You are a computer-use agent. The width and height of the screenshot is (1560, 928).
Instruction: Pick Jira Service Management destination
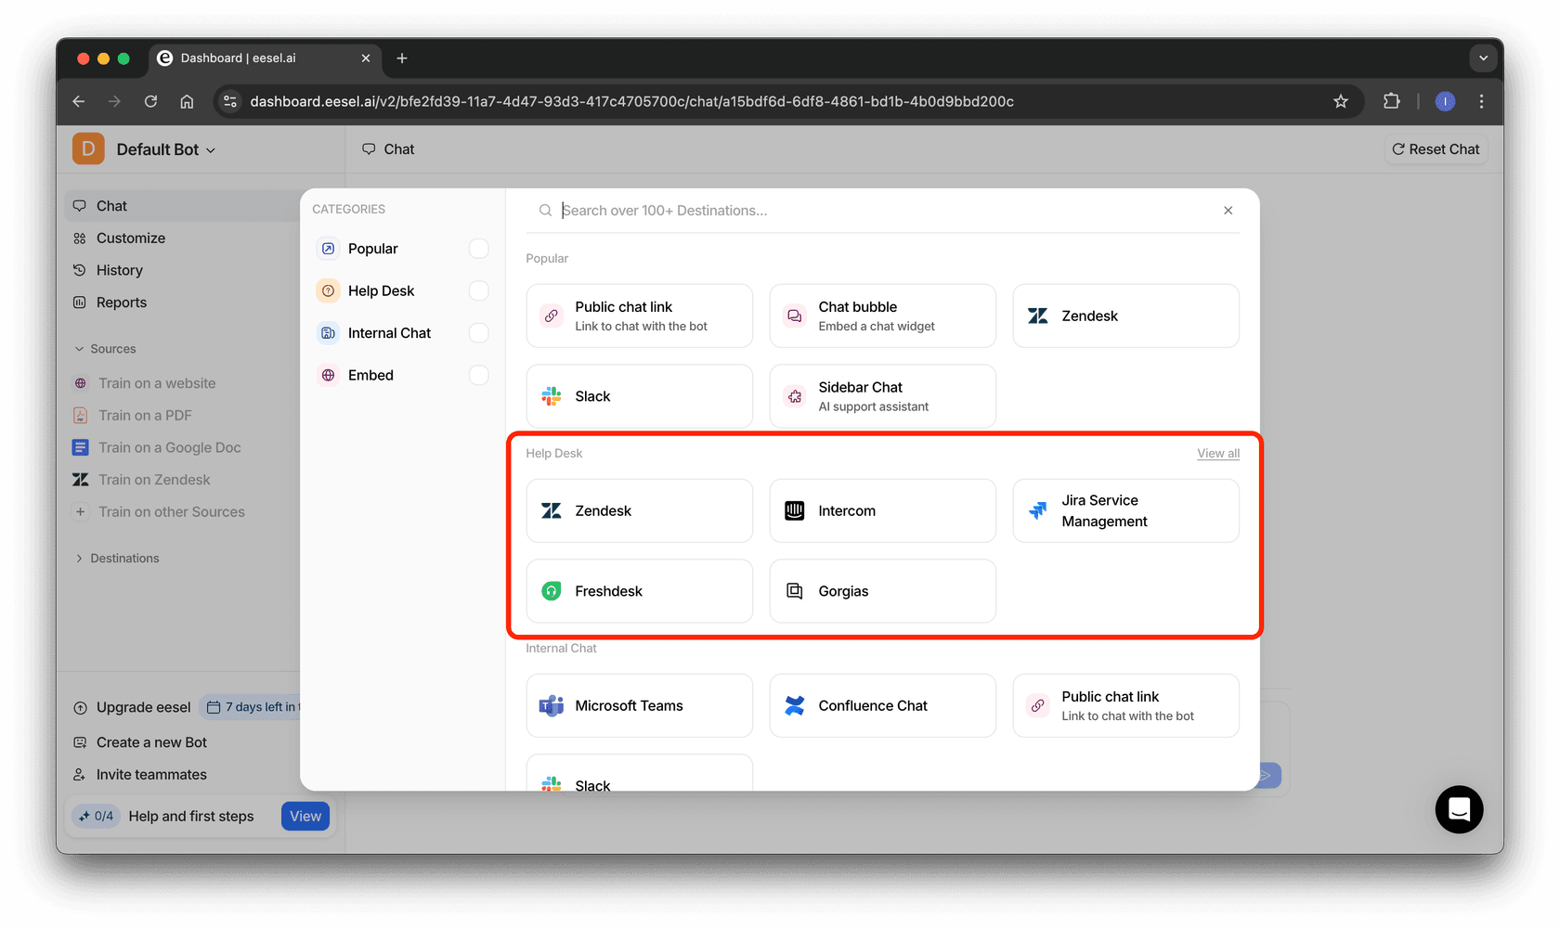click(1125, 510)
